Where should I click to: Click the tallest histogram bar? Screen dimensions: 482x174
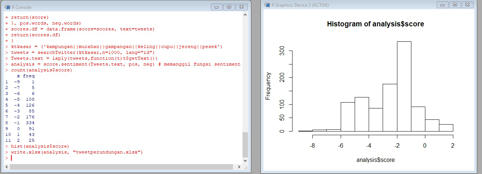point(404,86)
